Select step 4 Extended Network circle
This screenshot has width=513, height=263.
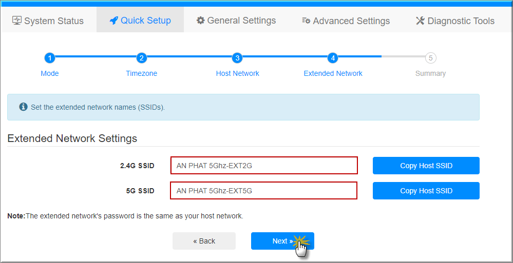click(x=333, y=58)
